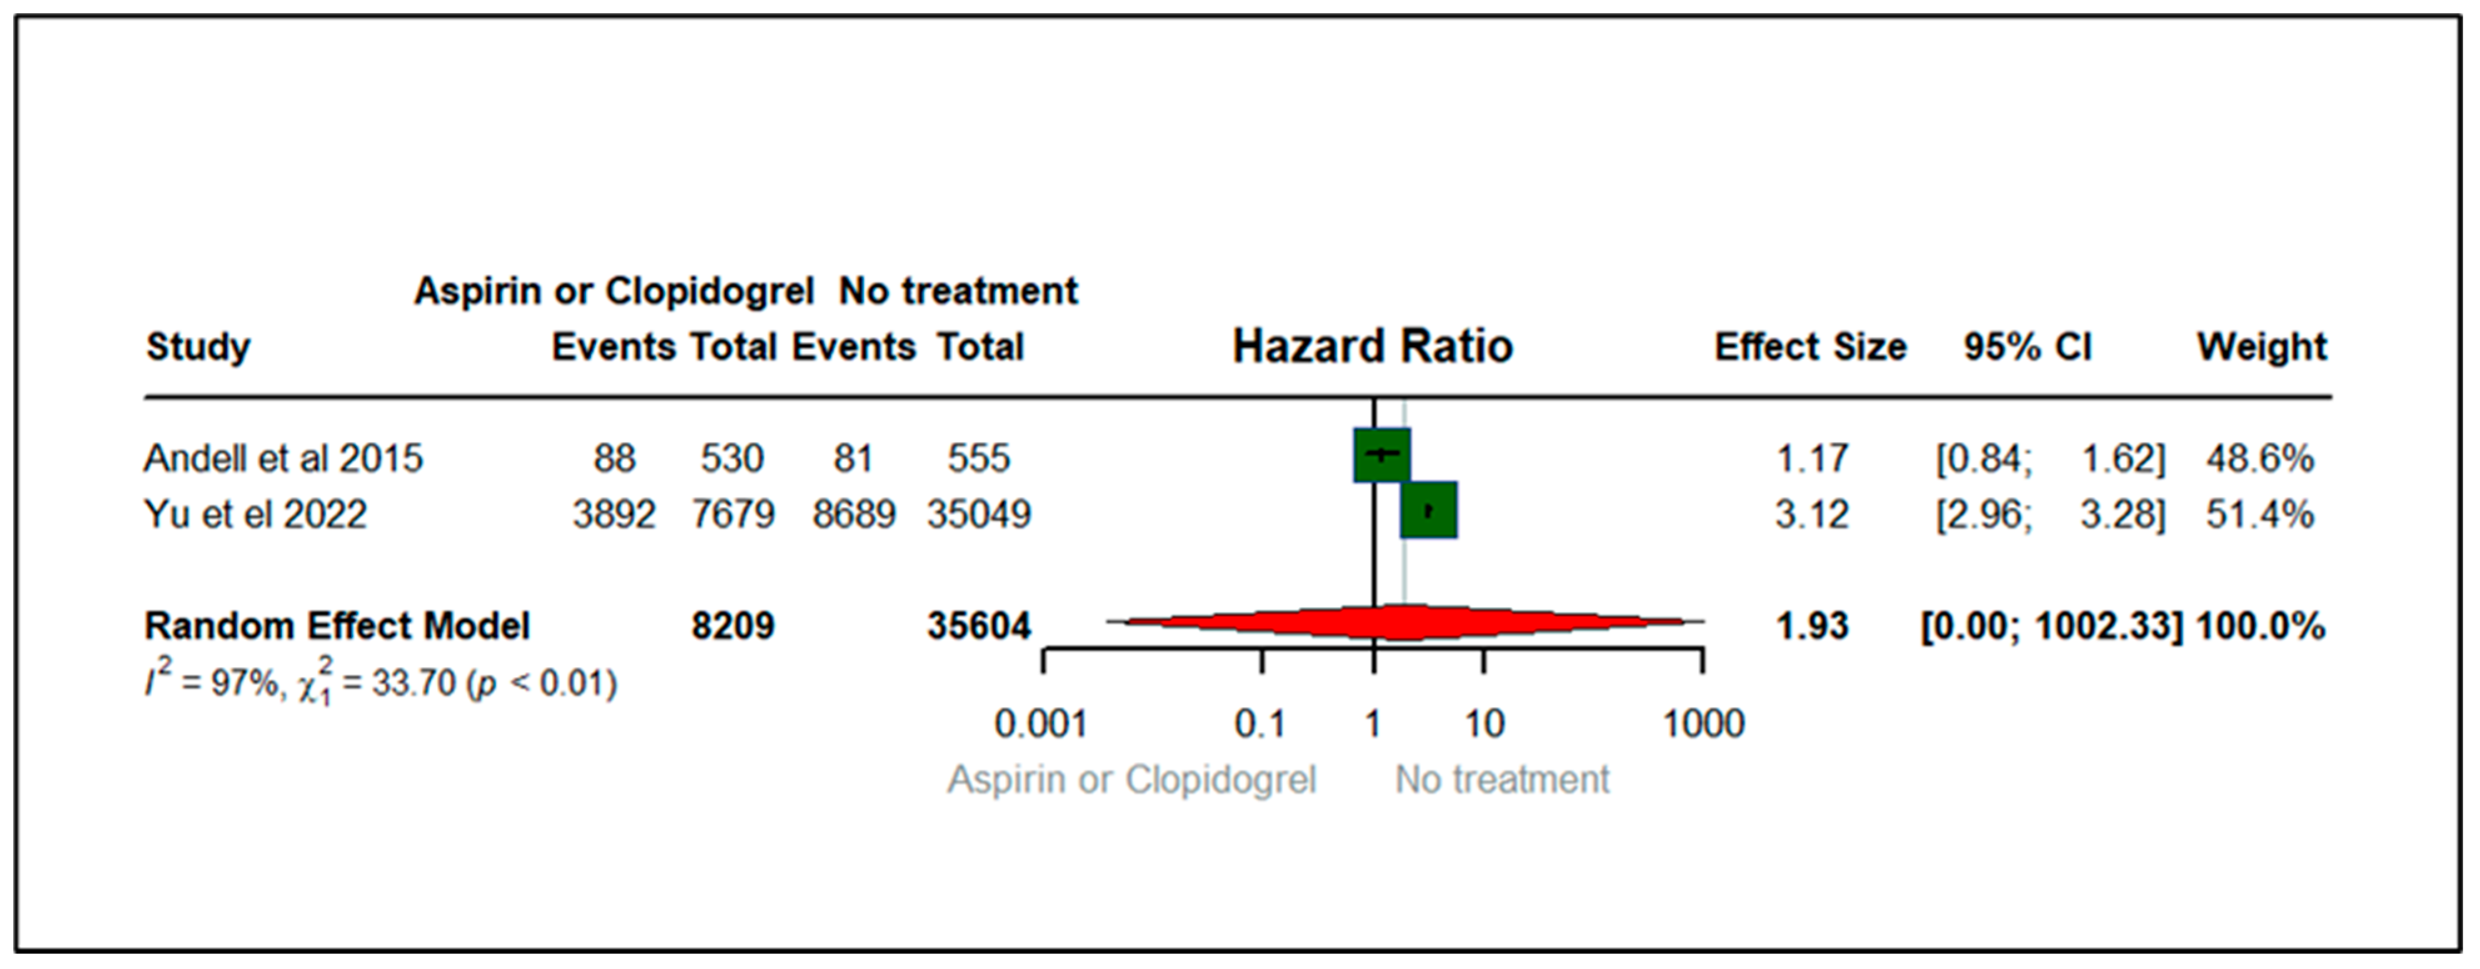
Task: Click the green square for Andell 2015
Action: point(1382,455)
